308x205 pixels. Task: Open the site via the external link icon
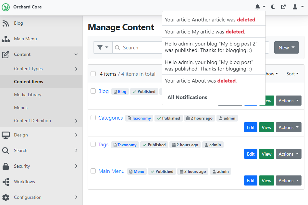click(x=283, y=7)
